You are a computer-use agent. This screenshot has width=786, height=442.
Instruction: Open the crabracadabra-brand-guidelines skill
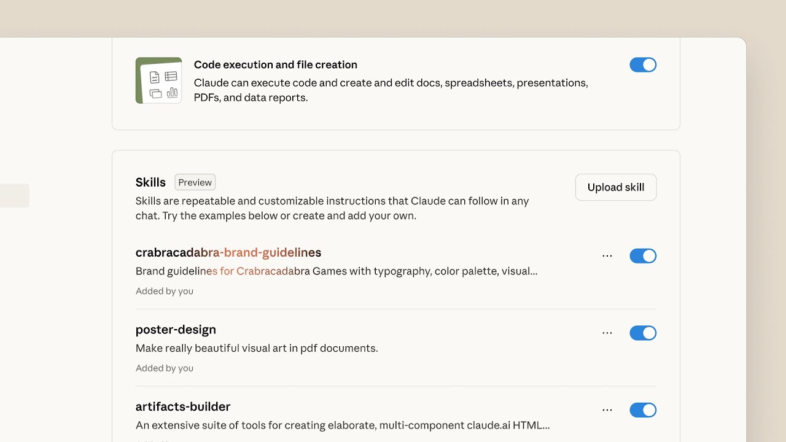point(228,252)
